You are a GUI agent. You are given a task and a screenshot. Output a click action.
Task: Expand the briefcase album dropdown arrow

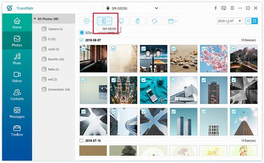coord(176,21)
